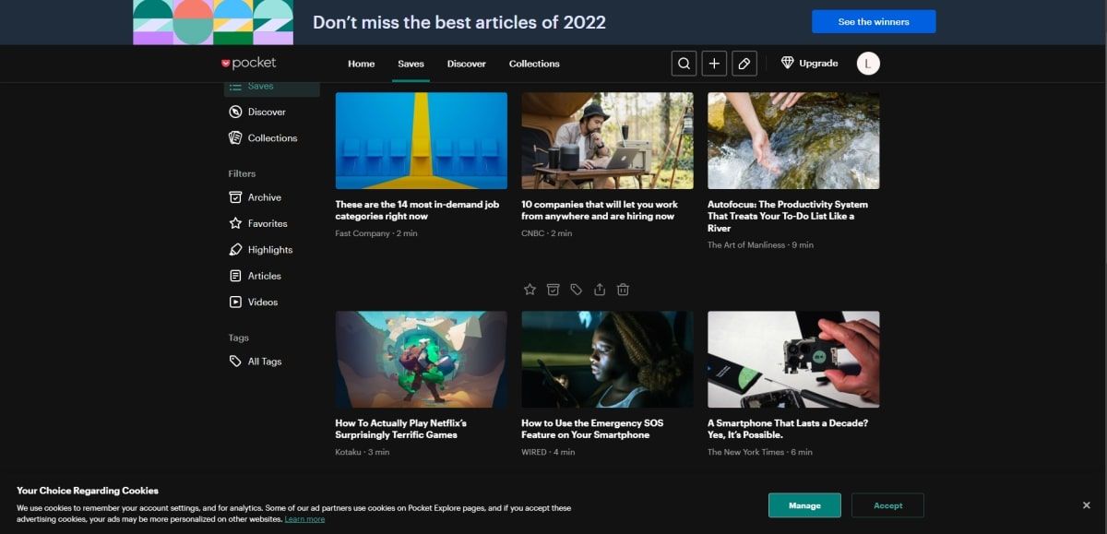Open All Tags in the sidebar

click(264, 362)
